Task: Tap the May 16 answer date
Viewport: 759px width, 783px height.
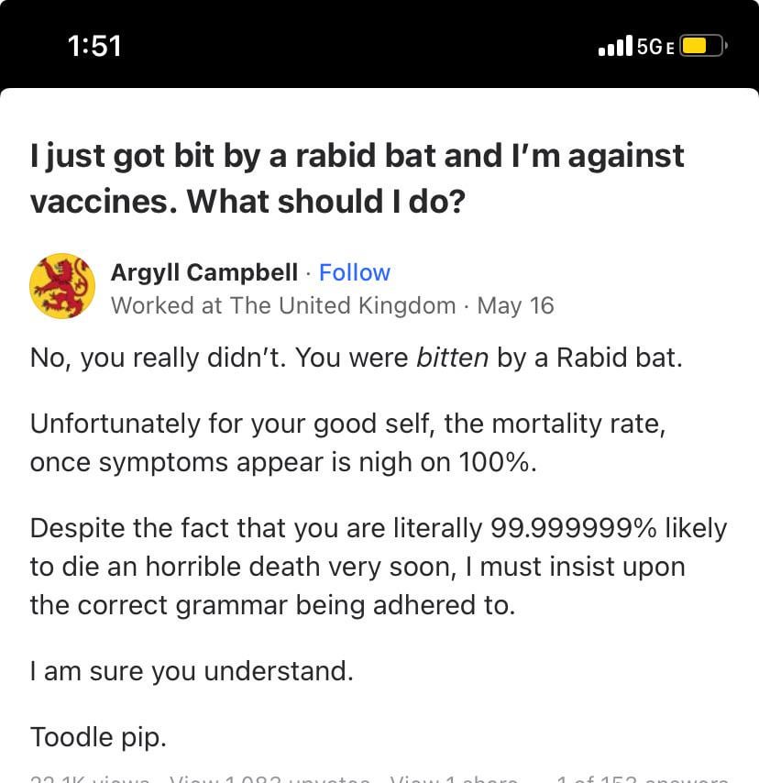Action: (516, 305)
